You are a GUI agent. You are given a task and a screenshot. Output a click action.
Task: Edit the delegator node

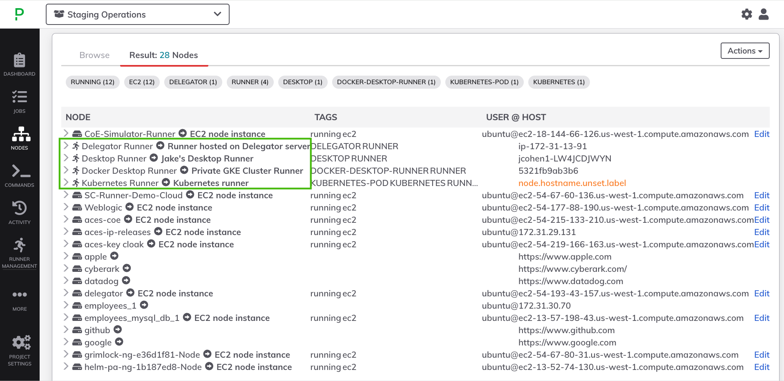point(762,294)
